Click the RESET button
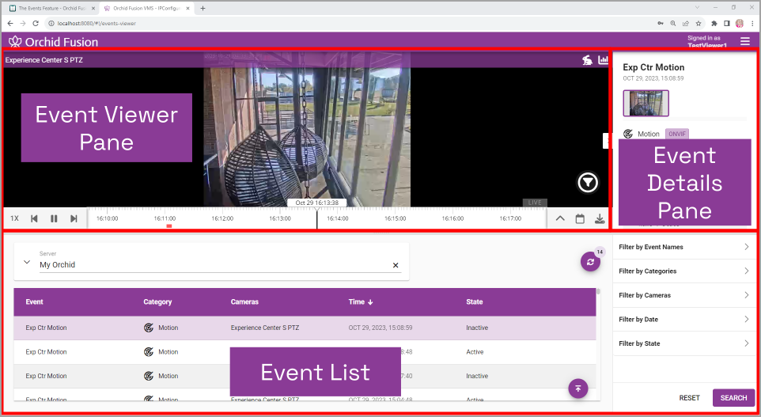Image resolution: width=761 pixels, height=417 pixels. (689, 397)
